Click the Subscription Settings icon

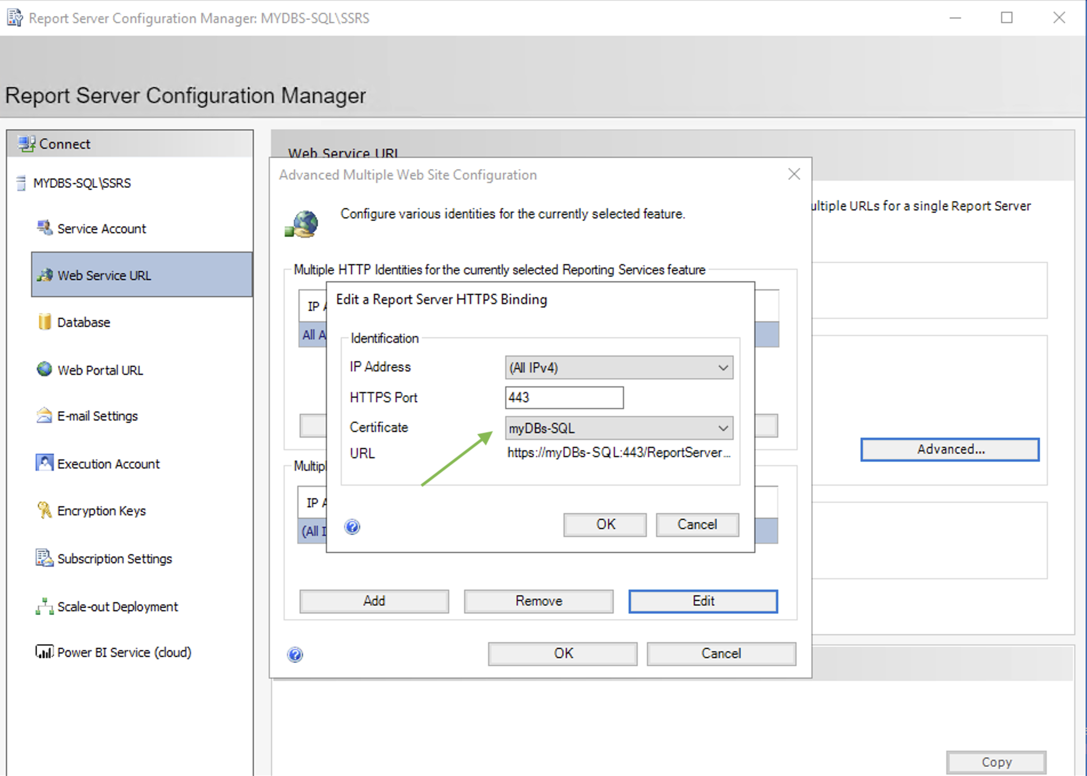pos(44,558)
